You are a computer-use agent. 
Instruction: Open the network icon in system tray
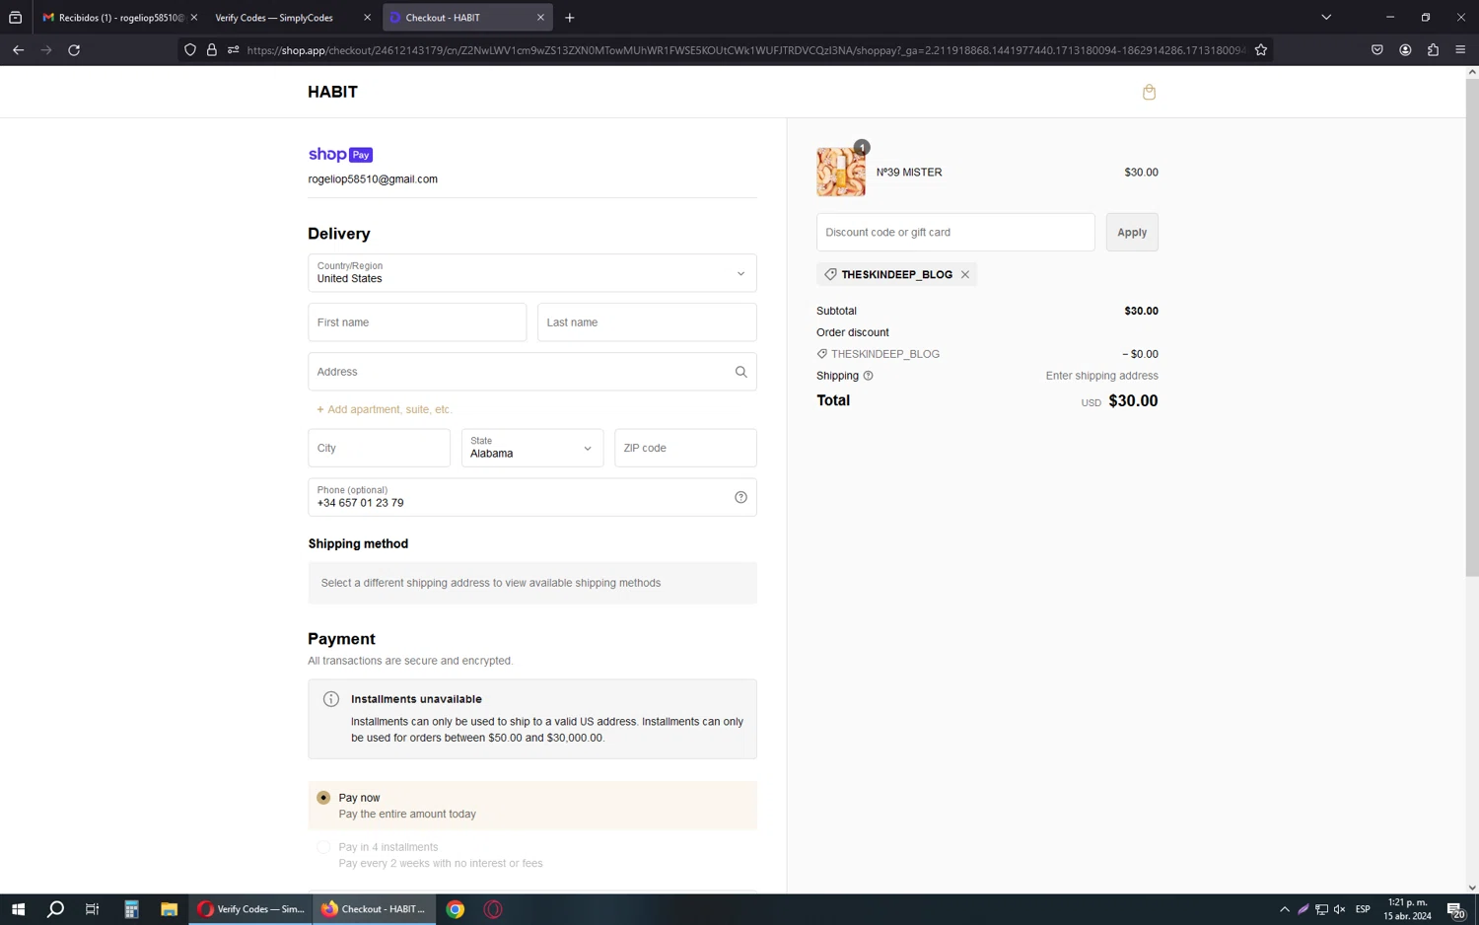pyautogui.click(x=1321, y=909)
